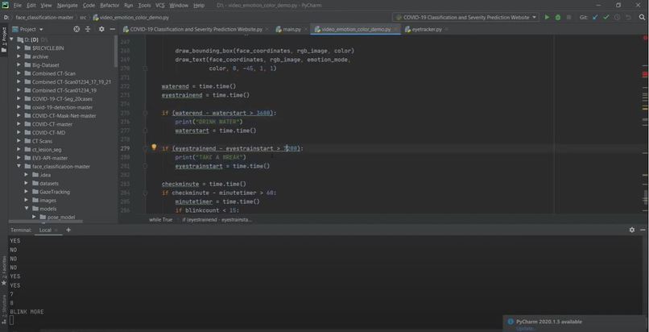Select the images folder in project tree

point(48,201)
